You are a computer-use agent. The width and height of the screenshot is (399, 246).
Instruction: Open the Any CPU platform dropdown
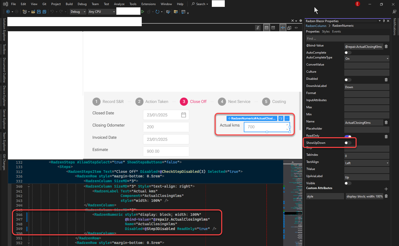click(102, 12)
